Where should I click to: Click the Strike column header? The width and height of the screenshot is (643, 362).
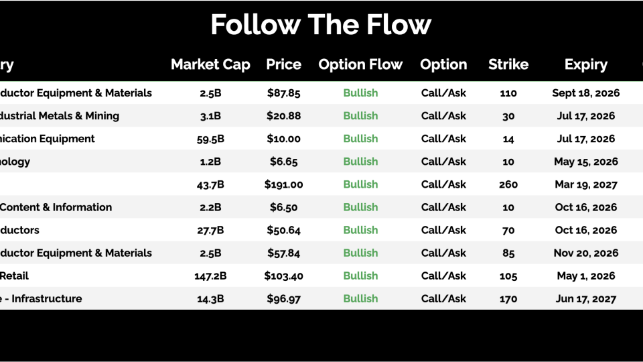pos(508,65)
